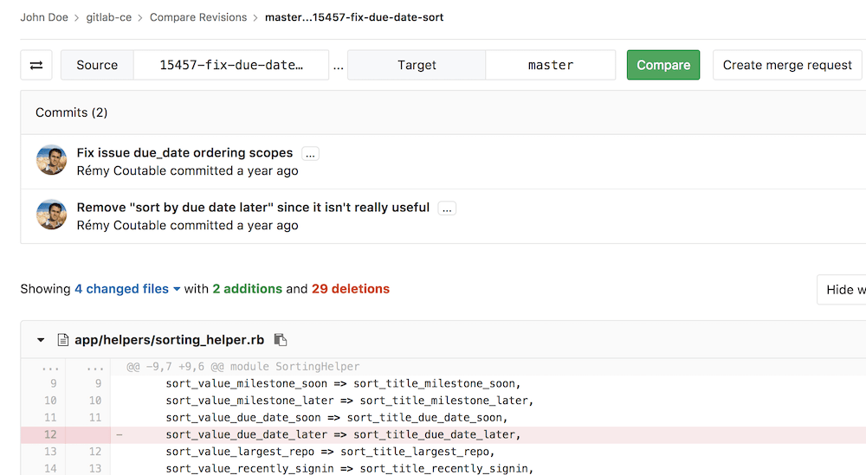The height and width of the screenshot is (475, 866).
Task: Open gitlab-ce project breadcrumb link
Action: [x=109, y=17]
